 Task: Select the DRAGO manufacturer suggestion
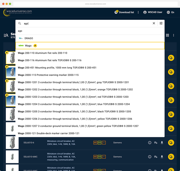29,38
